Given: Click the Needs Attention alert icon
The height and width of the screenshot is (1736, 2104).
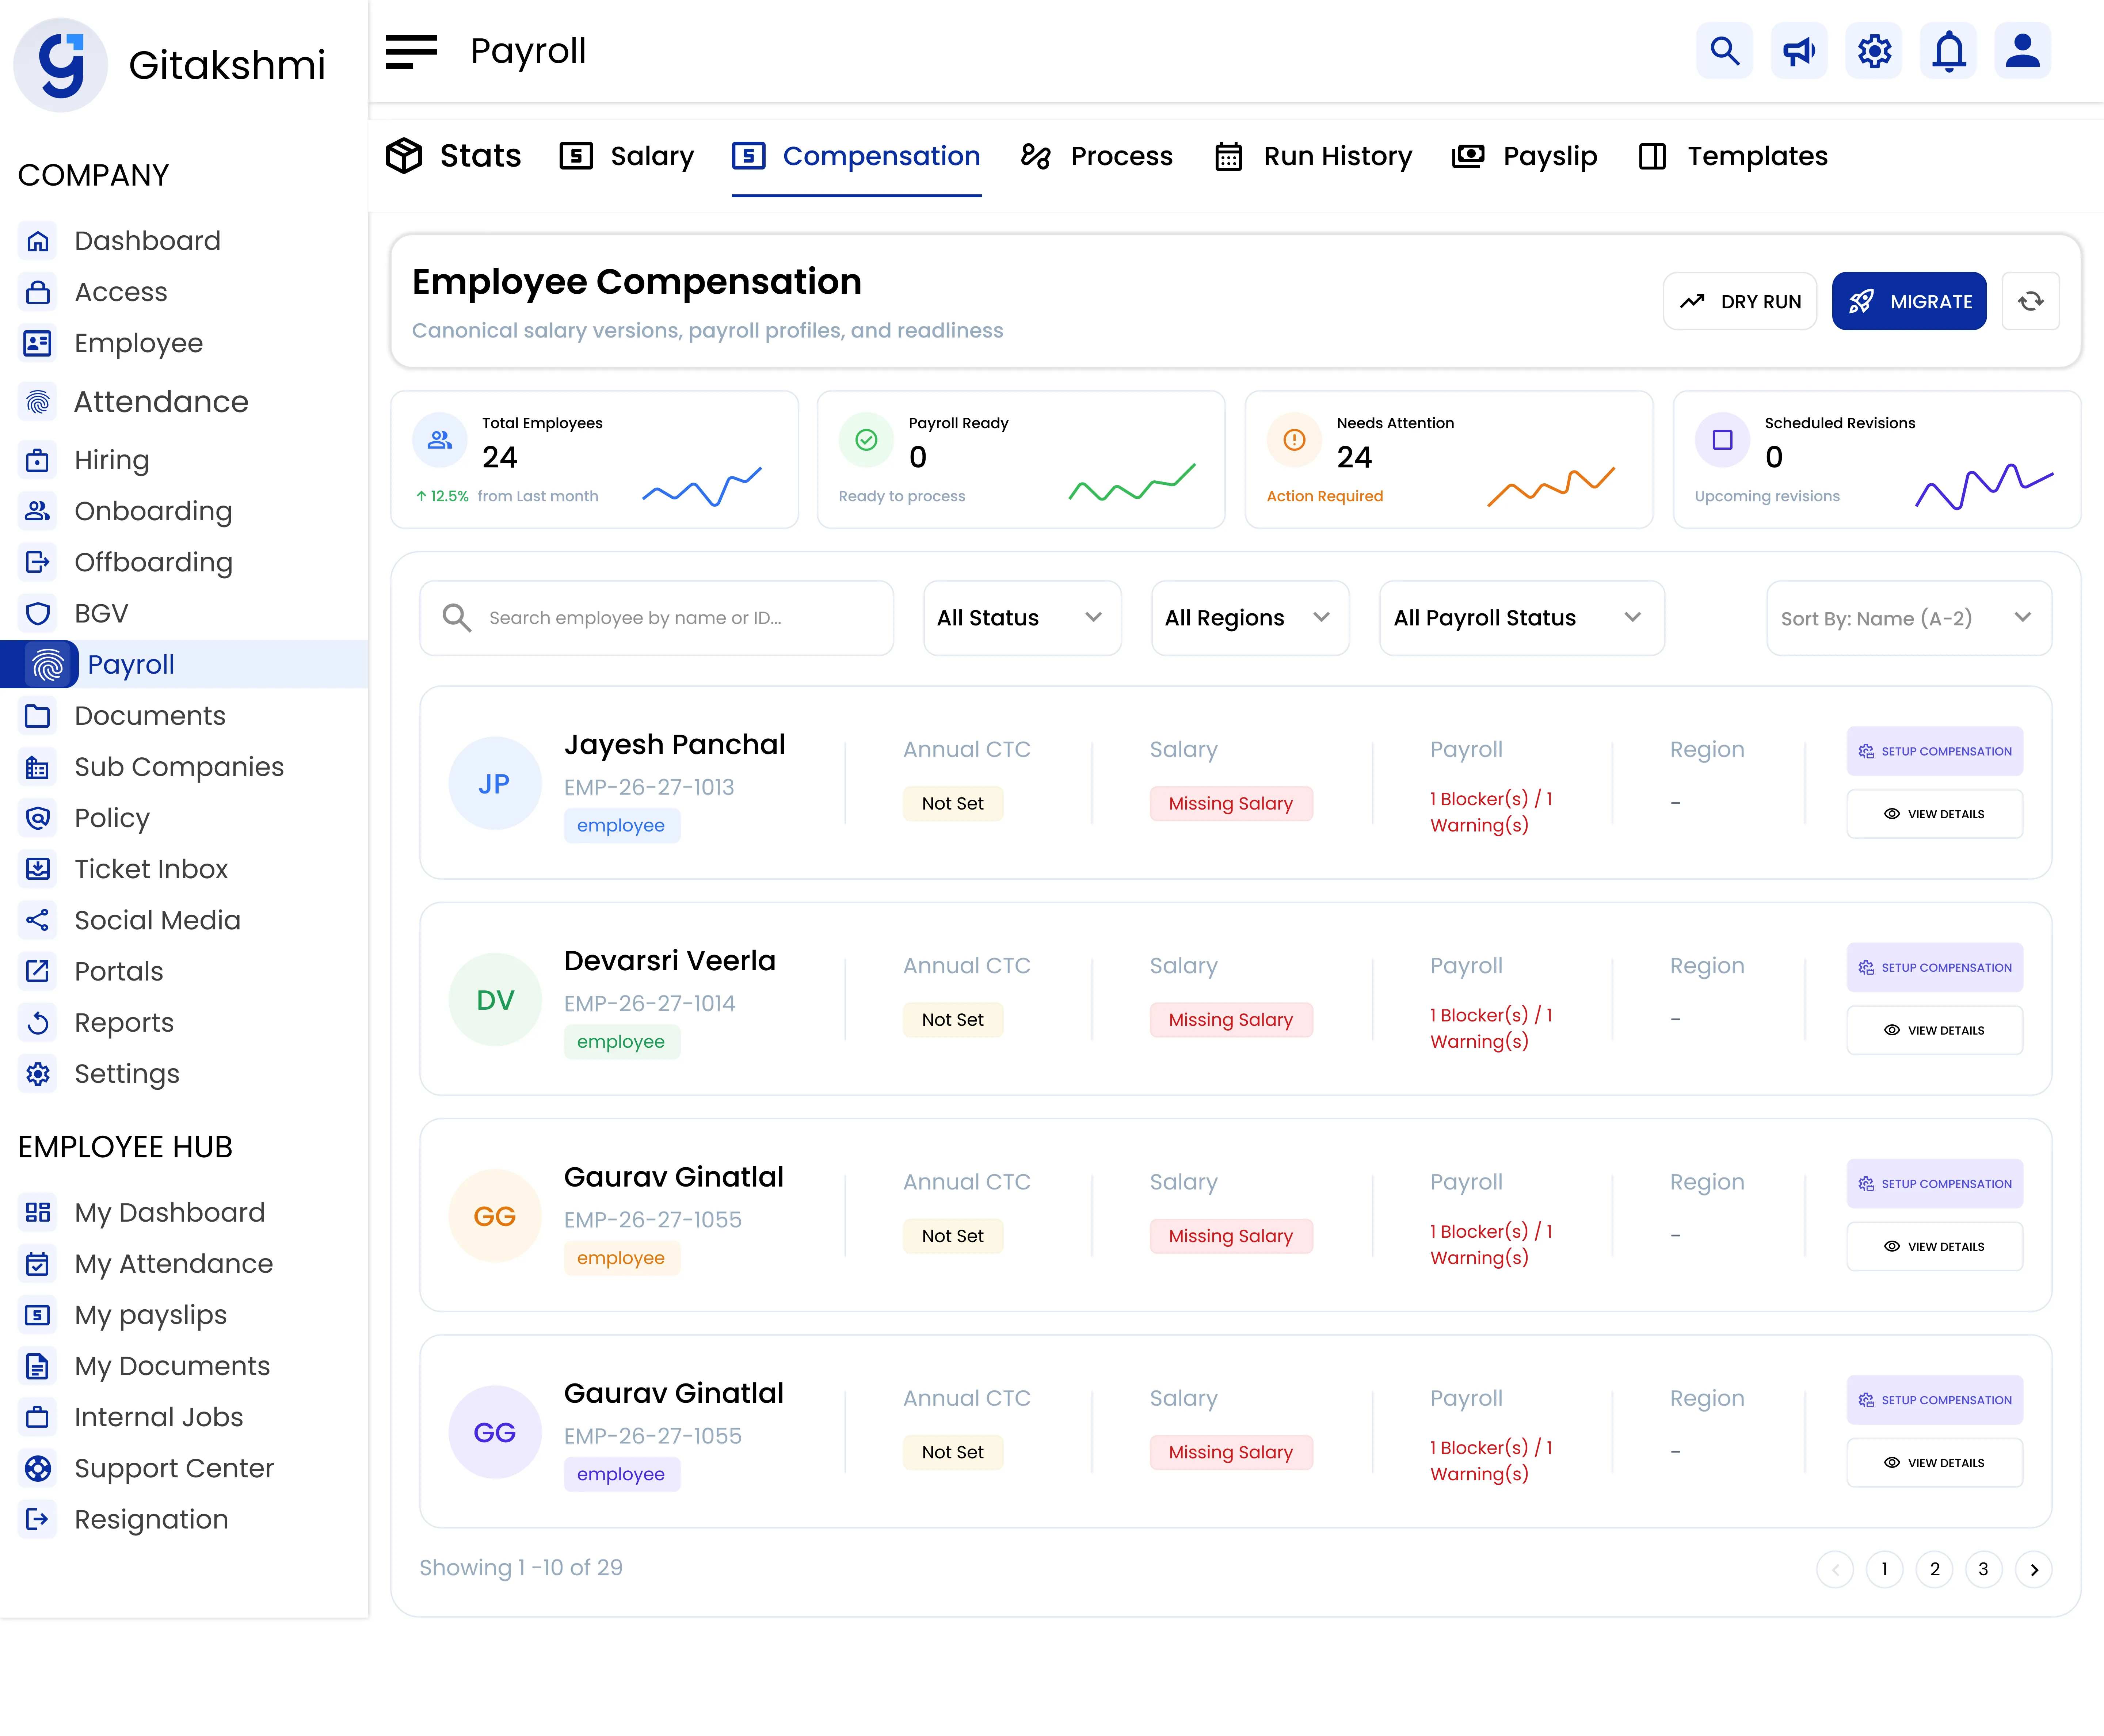Looking at the screenshot, I should [1294, 440].
